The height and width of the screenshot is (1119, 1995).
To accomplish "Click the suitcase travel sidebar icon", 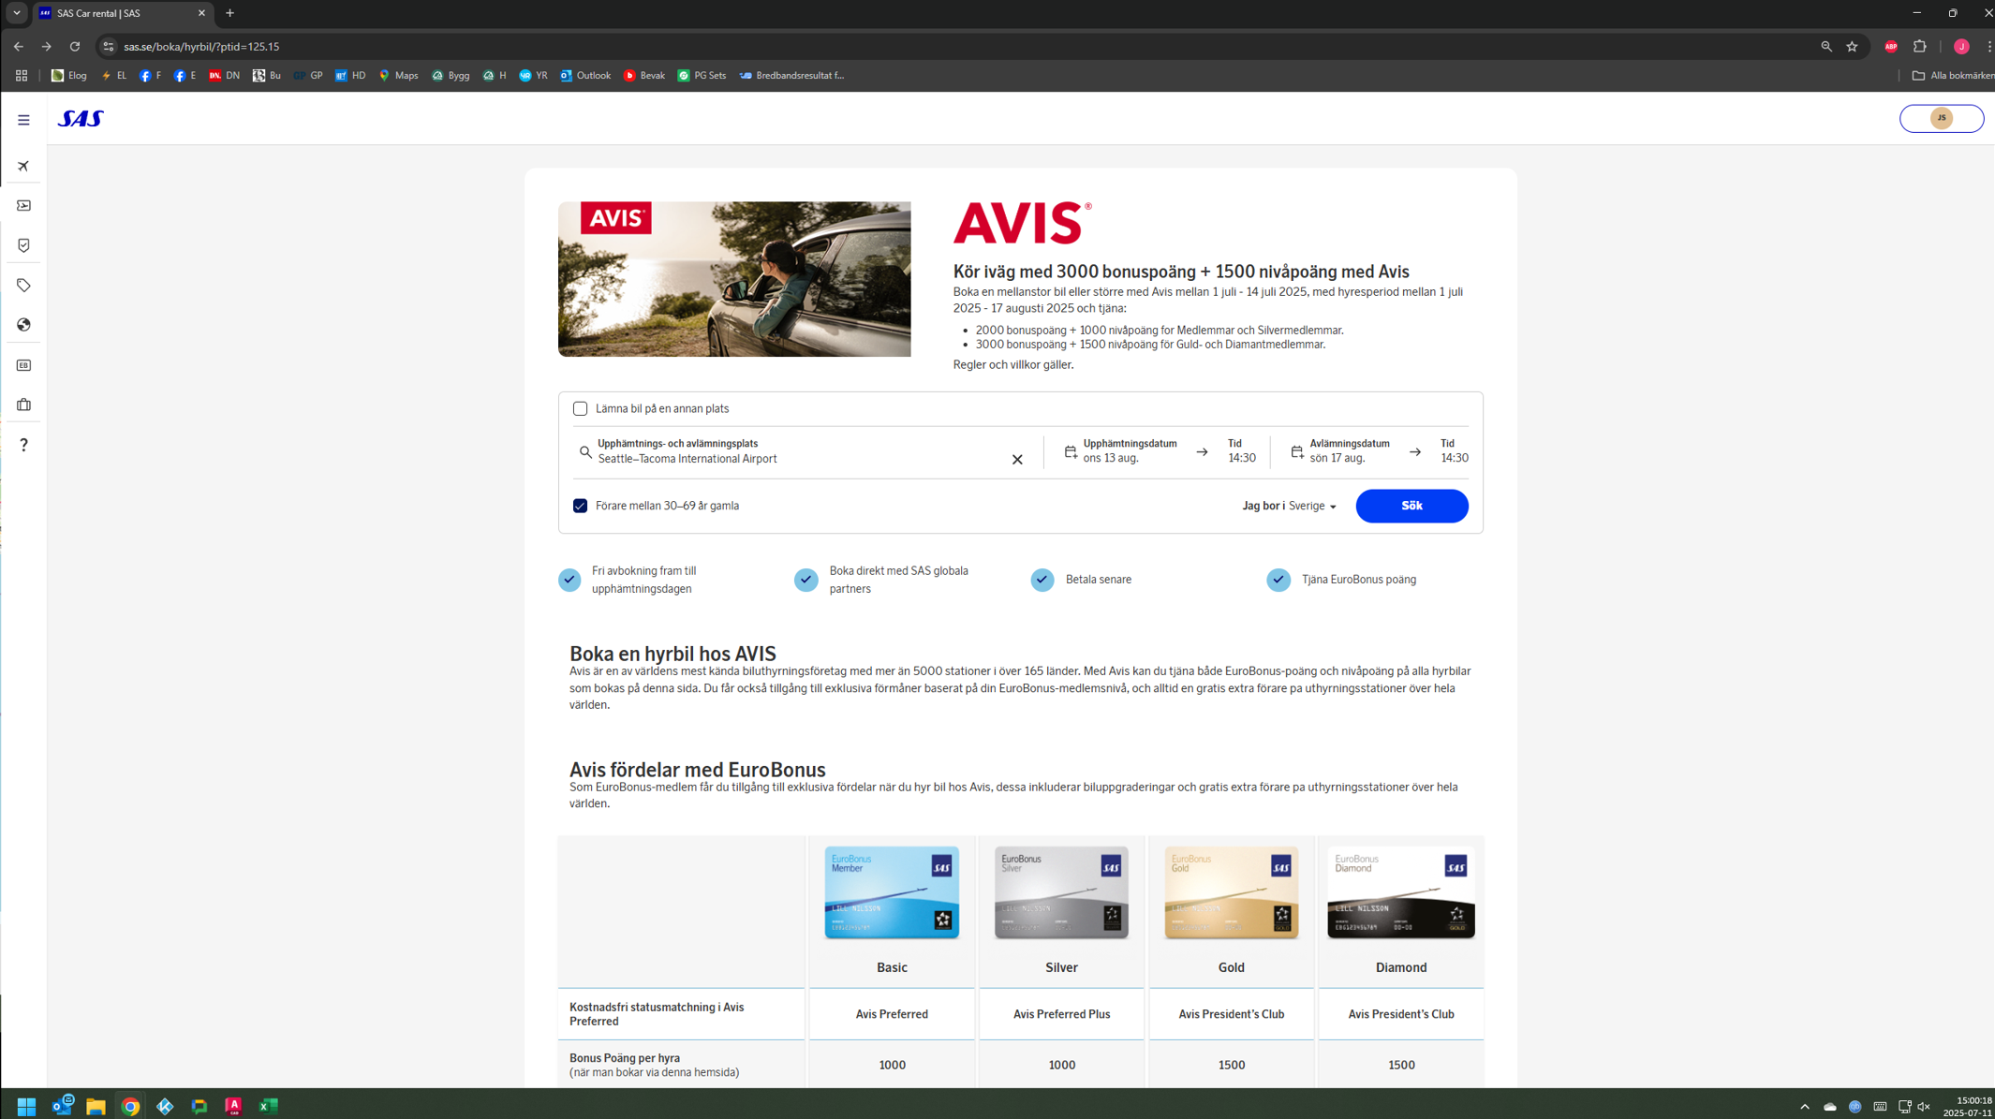I will (x=23, y=405).
